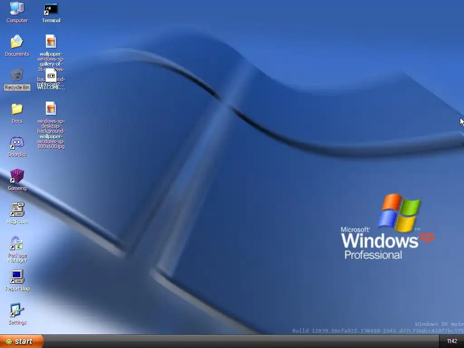Viewport: 464px width, 348px height.
Task: Launch the MsgRoom shortcut
Action: tap(17, 213)
